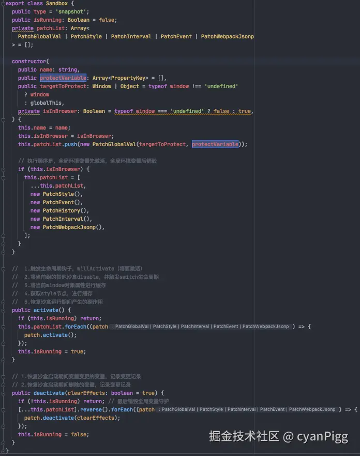
Task: Click protectVariable inside the PatchGlobalVal call
Action: (215, 144)
